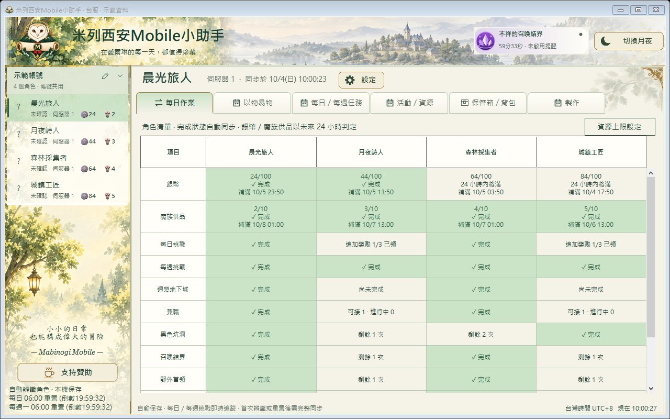Viewport: 670px width, 419px height.
Task: Click the question mark avatar for 城鎮工匠
Action: tap(19, 189)
